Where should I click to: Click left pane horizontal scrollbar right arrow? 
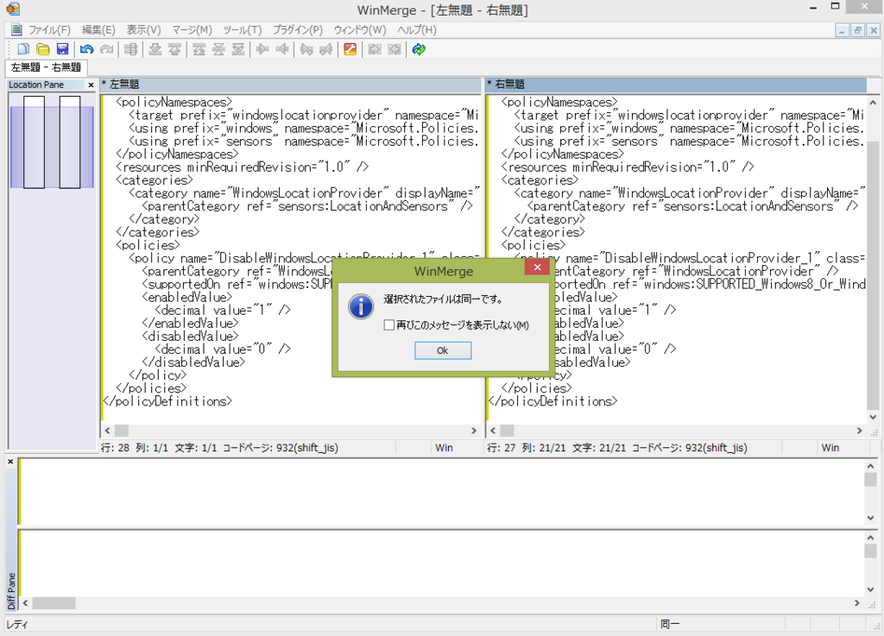tap(474, 431)
